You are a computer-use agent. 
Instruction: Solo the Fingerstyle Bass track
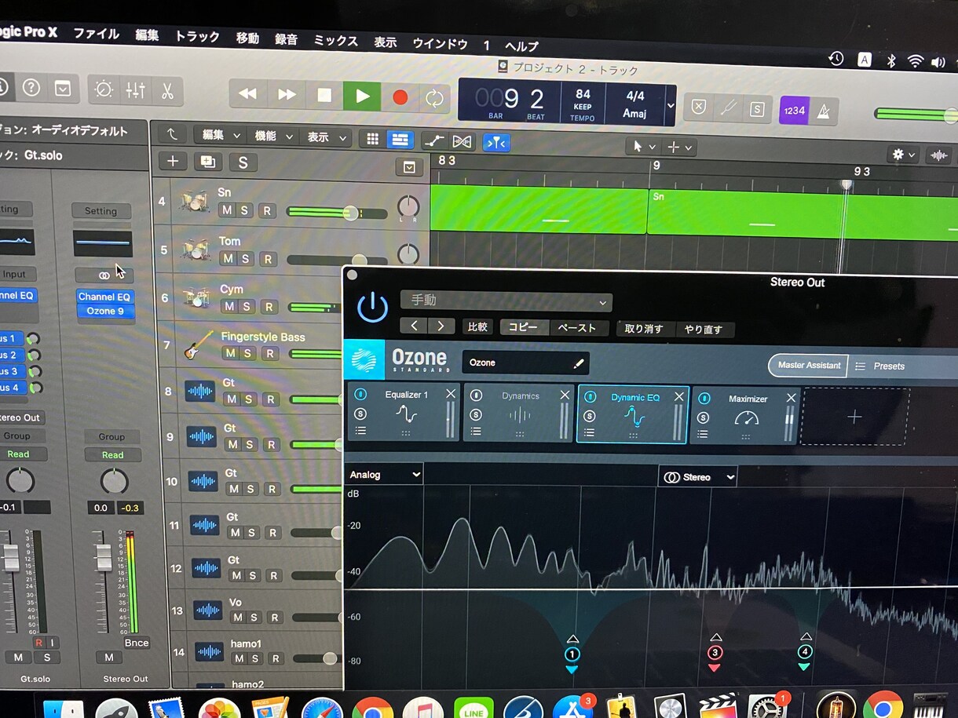coord(248,354)
